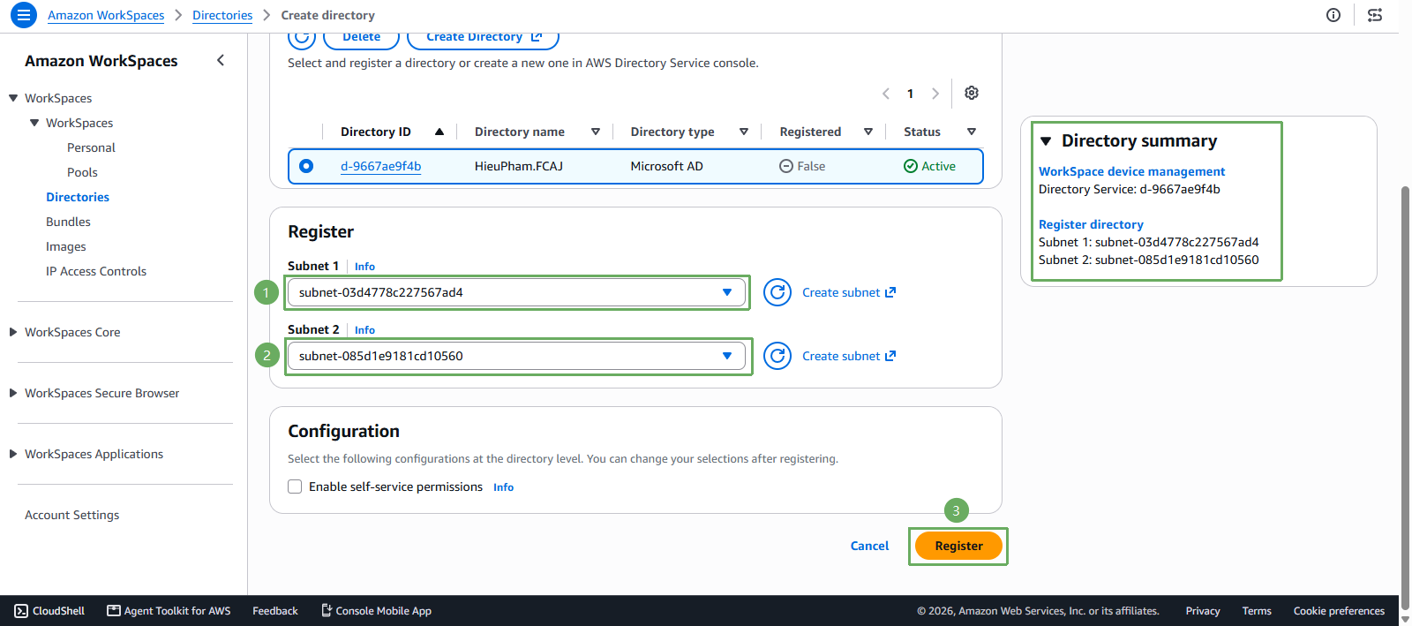
Task: Enable self-service permissions checkbox
Action: pos(295,486)
